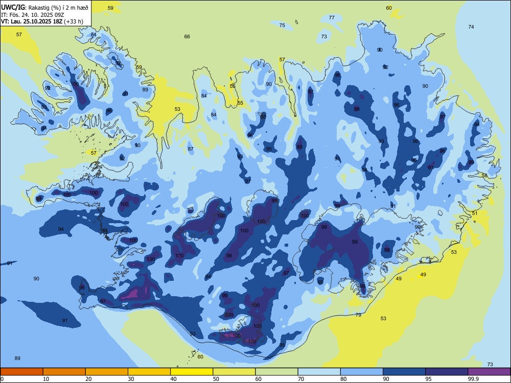Screen dimensions: 511x383
Task: Select the 80–90 medium blue legend swatch
Action: pos(362,372)
